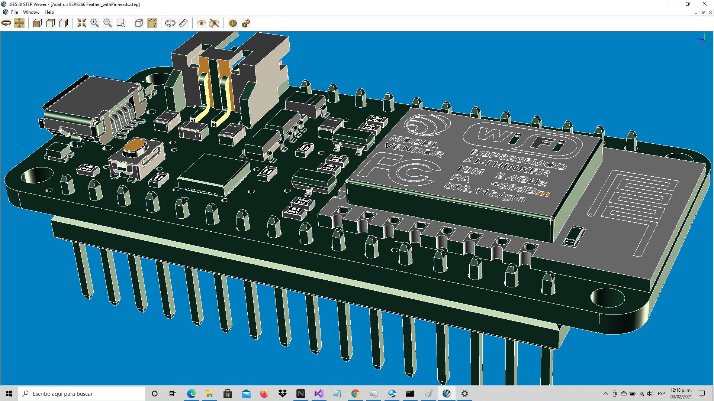Click the hide part crossed-eye icon
The width and height of the screenshot is (714, 401).
point(214,23)
